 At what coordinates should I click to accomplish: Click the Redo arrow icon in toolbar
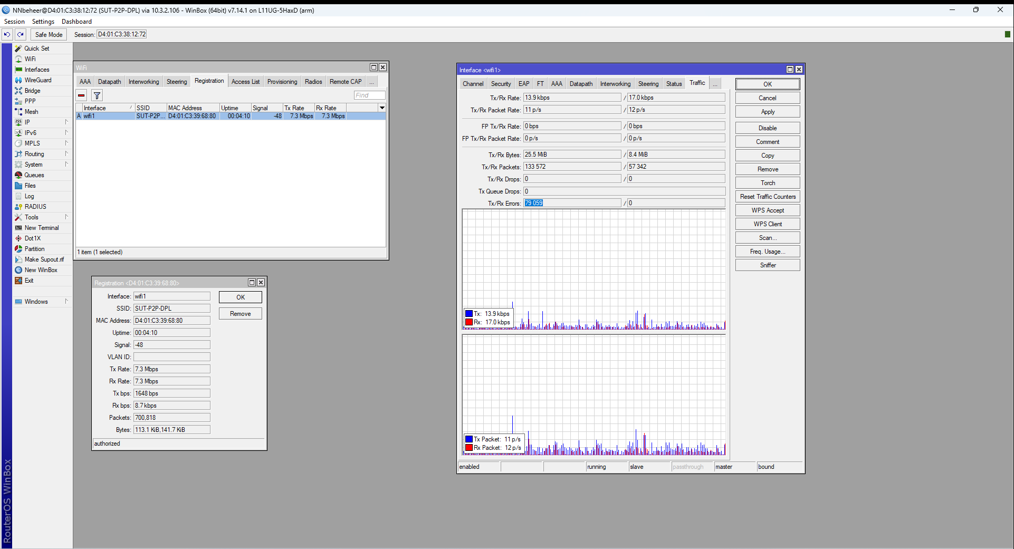pos(20,34)
